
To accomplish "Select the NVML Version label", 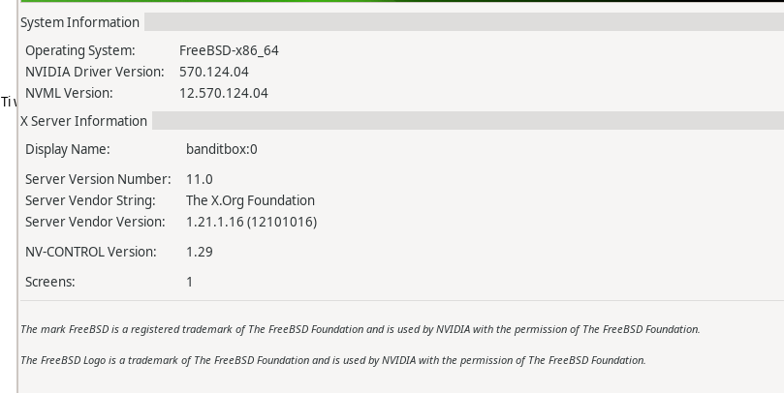I will coord(69,93).
